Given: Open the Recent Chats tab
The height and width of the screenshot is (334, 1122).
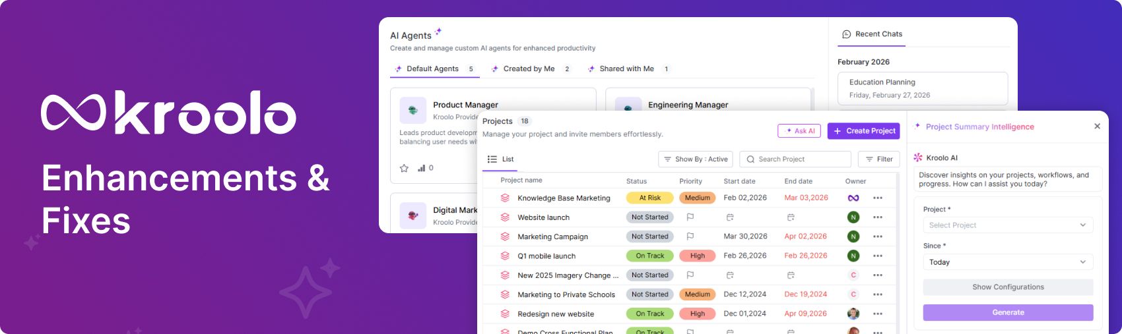Looking at the screenshot, I should pos(872,34).
